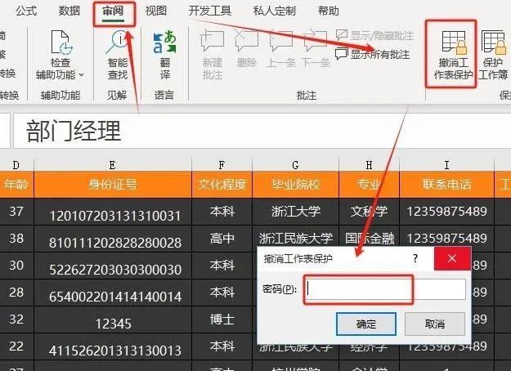This screenshot has width=511, height=371.
Task: Select column G header
Action: pyautogui.click(x=295, y=165)
